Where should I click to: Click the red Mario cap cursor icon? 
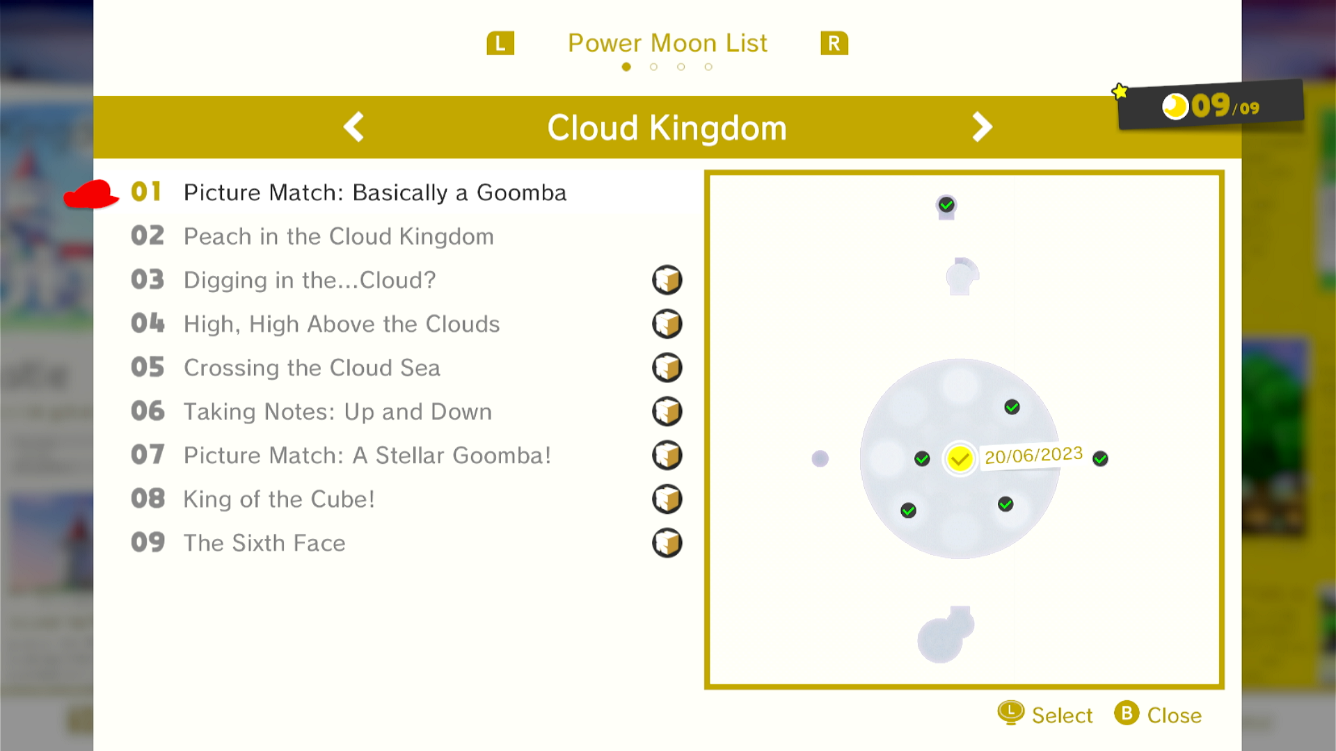click(91, 195)
